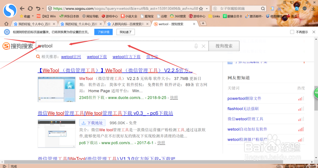Open the downloads manager arrow icon
This screenshot has height=168, width=318.
coord(313,9)
